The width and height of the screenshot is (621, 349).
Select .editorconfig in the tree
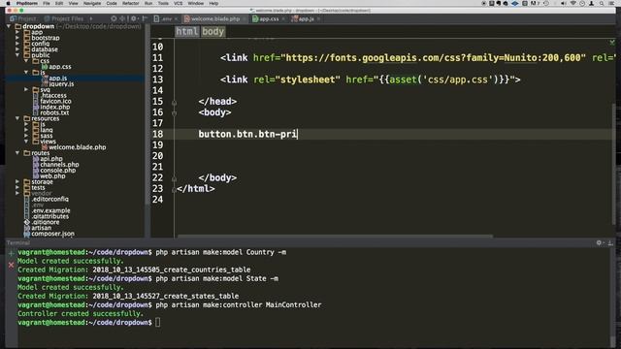click(47, 199)
